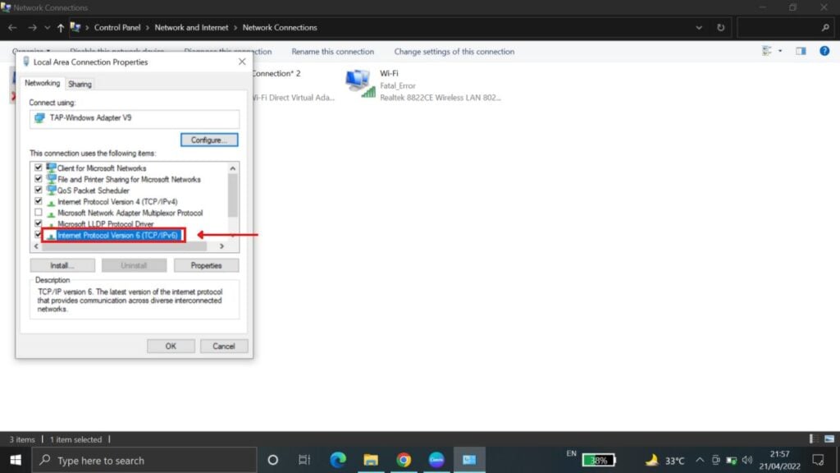
Task: Select Internet Protocol Version 6 (TCP/IPv6)
Action: coord(117,236)
